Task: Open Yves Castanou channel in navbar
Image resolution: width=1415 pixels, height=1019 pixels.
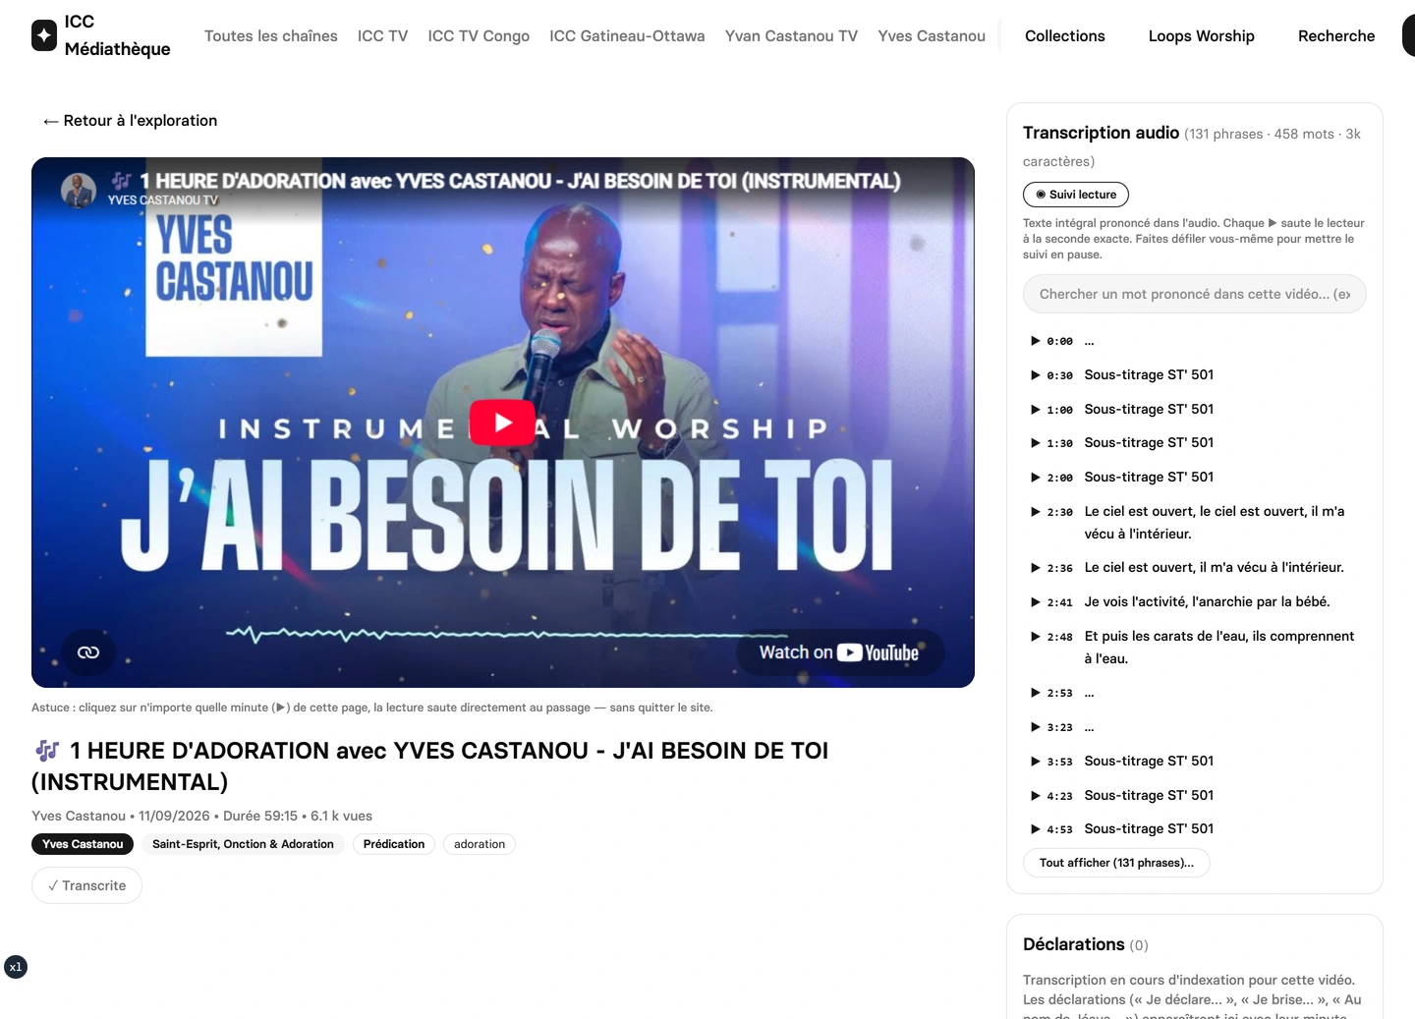Action: (932, 35)
